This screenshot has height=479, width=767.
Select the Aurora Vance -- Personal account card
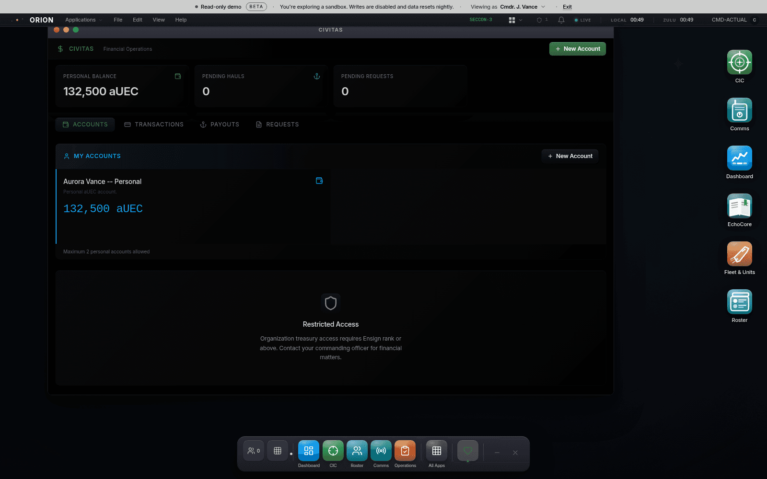pos(193,206)
